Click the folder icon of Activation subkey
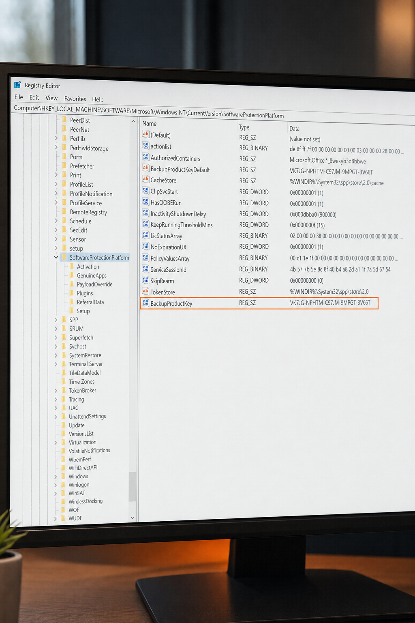This screenshot has width=415, height=623. click(x=72, y=266)
